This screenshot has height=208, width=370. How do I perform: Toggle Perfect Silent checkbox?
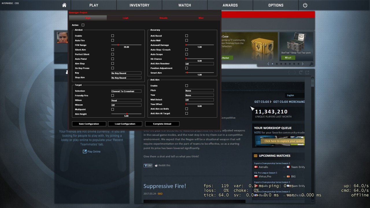click(113, 54)
